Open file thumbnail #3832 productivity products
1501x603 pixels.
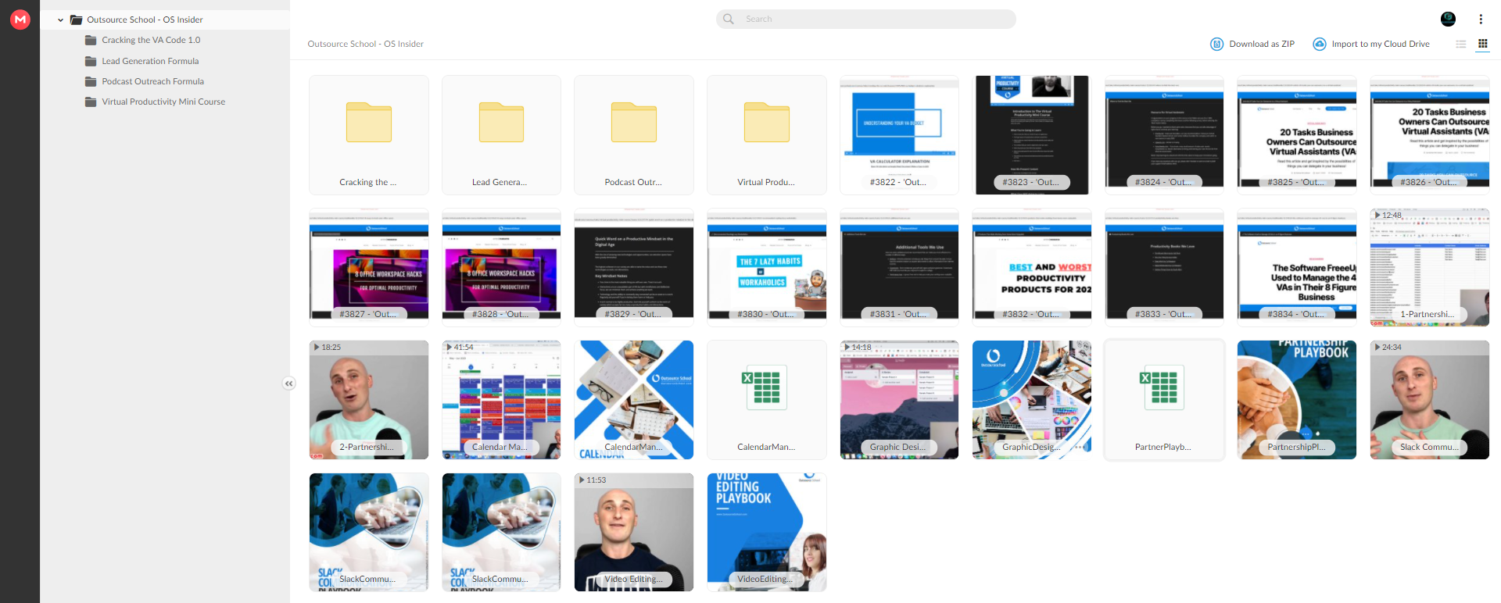click(1032, 267)
